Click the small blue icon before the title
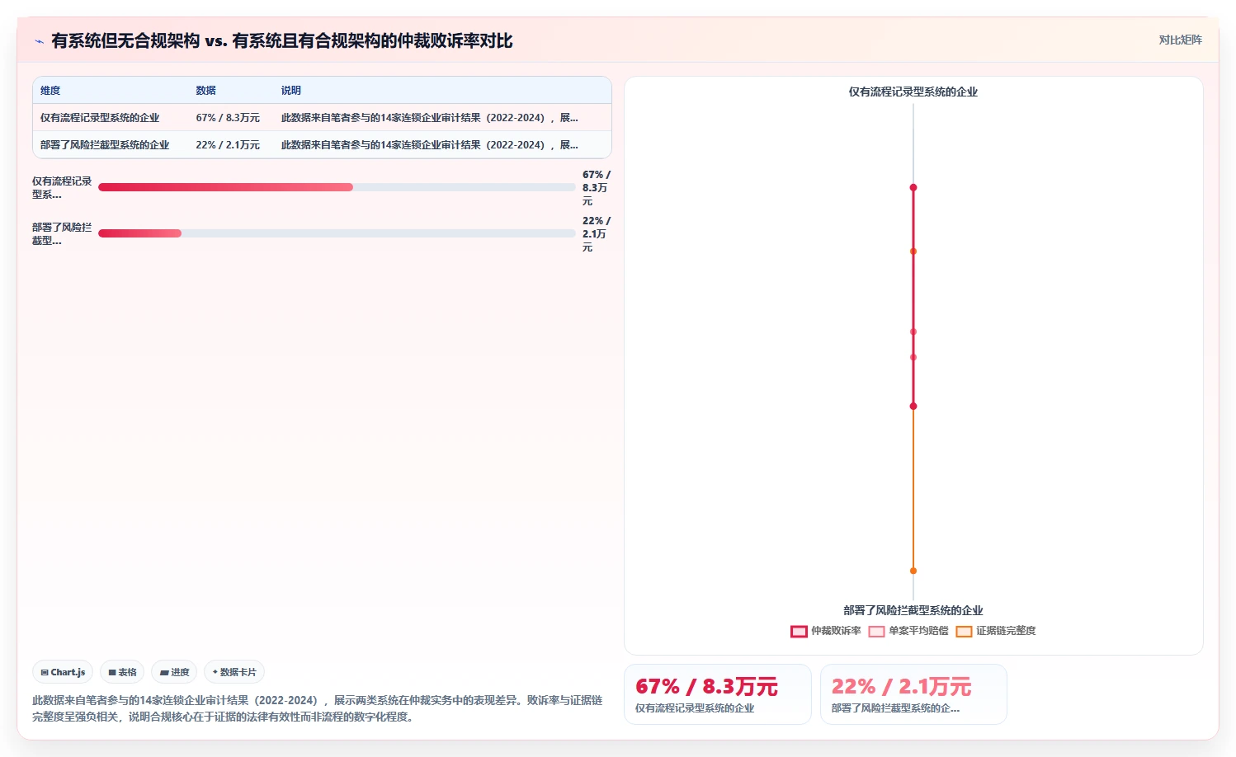Screen dimensions: 1236x757 click(x=39, y=41)
